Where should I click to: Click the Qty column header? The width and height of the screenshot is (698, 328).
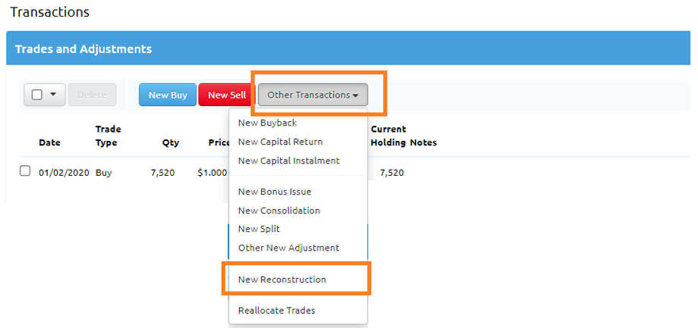pos(170,142)
